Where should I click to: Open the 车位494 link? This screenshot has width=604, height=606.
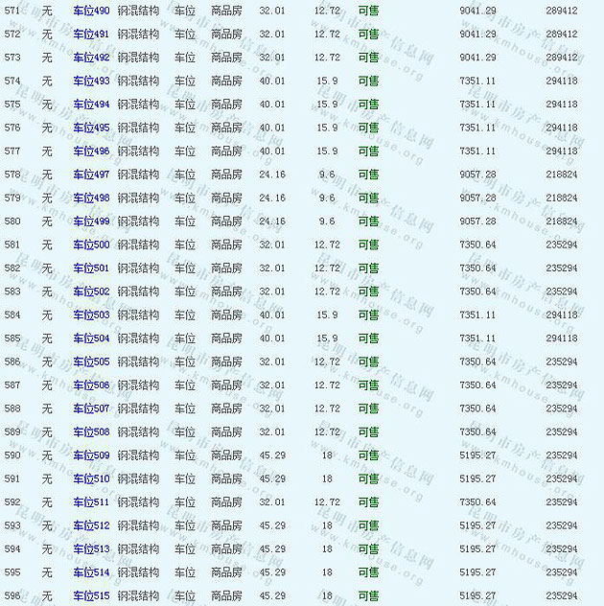(x=91, y=105)
